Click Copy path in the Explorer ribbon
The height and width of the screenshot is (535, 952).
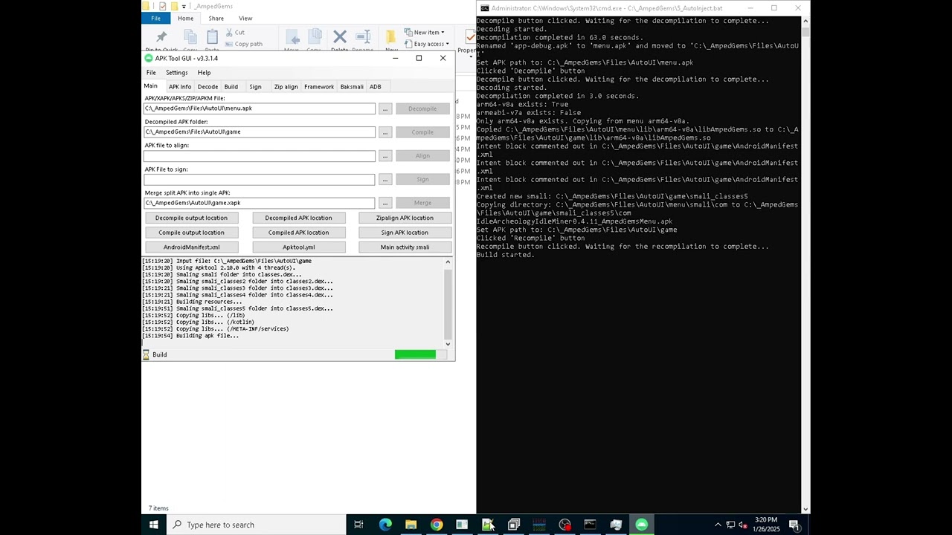pos(243,44)
